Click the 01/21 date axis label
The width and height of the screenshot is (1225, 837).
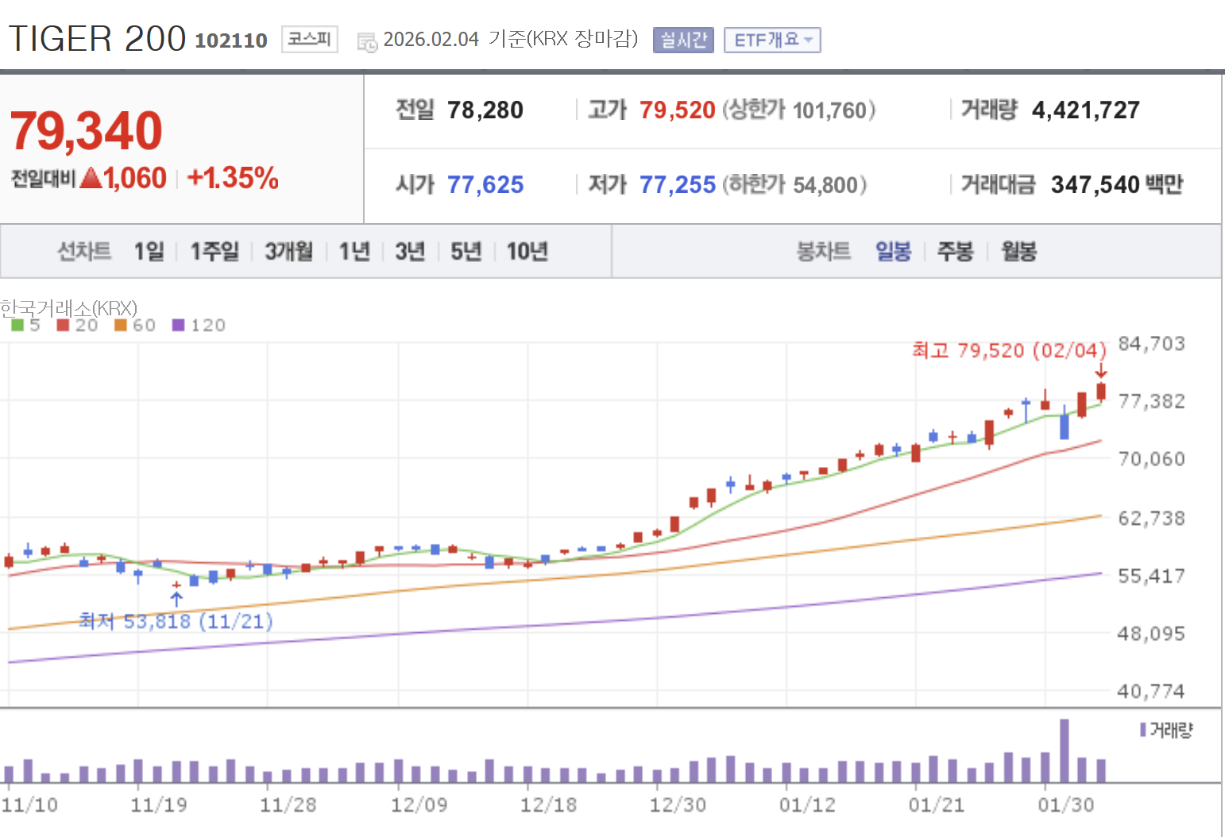pos(937,805)
